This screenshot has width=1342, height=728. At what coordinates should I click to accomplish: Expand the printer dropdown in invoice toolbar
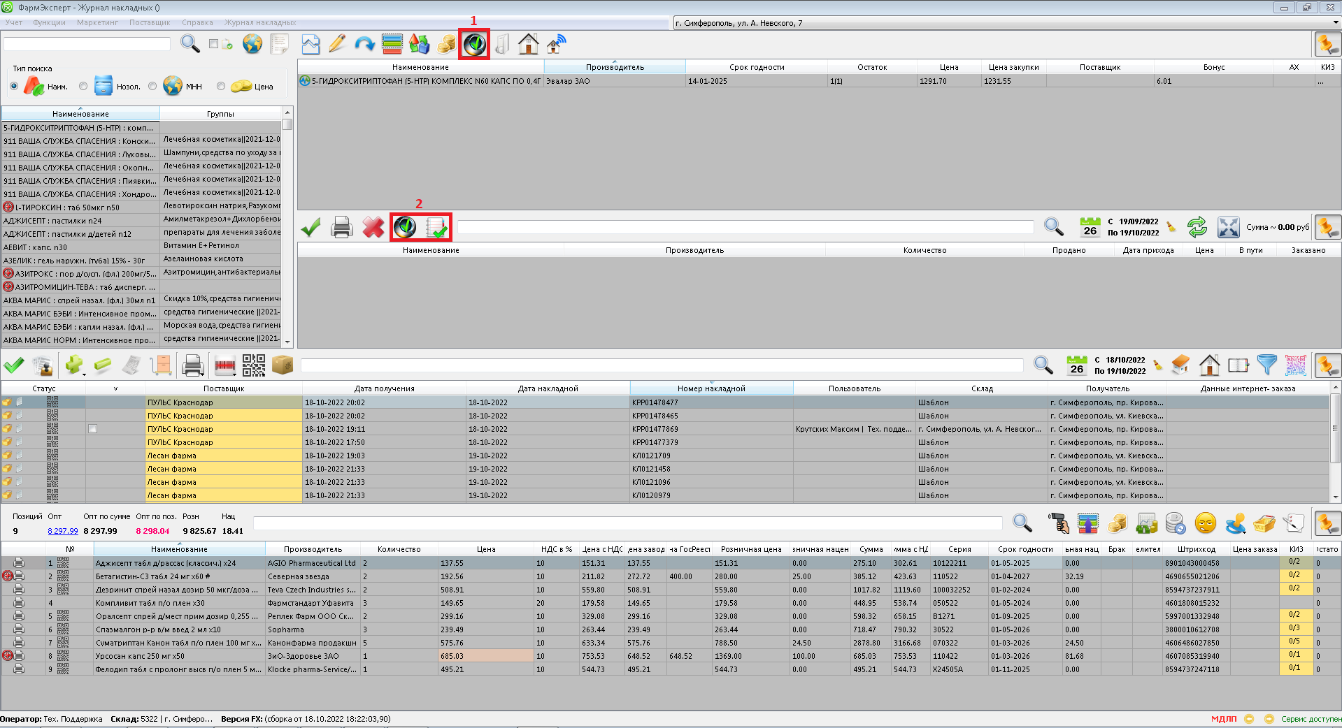[204, 374]
